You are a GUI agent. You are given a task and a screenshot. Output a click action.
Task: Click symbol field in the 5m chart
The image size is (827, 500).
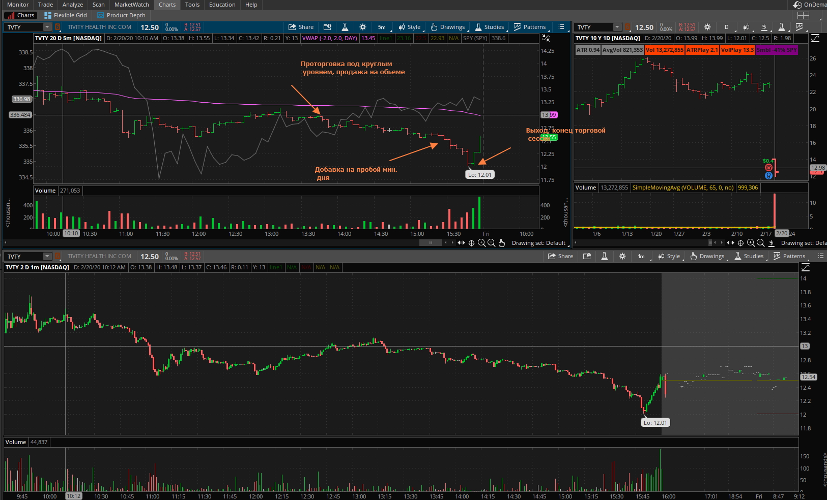pyautogui.click(x=24, y=27)
